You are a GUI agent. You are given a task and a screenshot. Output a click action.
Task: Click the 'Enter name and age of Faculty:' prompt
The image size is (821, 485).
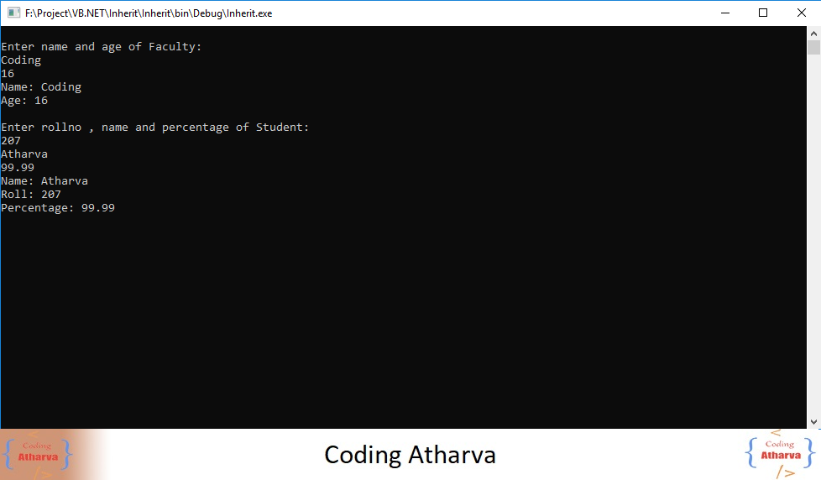pyautogui.click(x=100, y=46)
